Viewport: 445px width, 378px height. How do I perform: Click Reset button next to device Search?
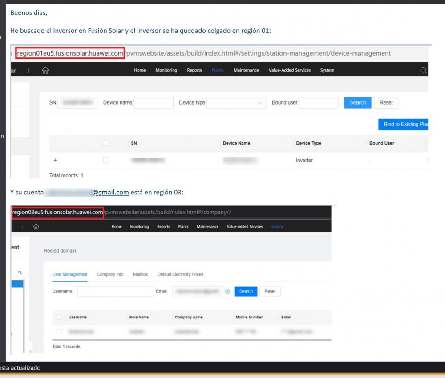pos(386,102)
